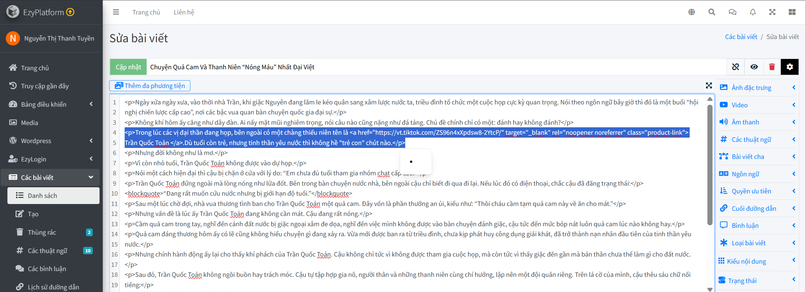This screenshot has height=292, width=805.
Task: Open the globe language icon
Action: [x=691, y=12]
